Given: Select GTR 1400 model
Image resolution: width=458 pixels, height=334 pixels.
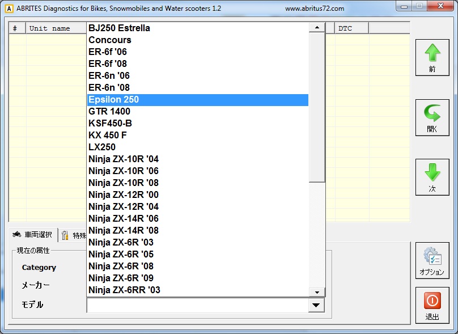Looking at the screenshot, I should click(198, 111).
